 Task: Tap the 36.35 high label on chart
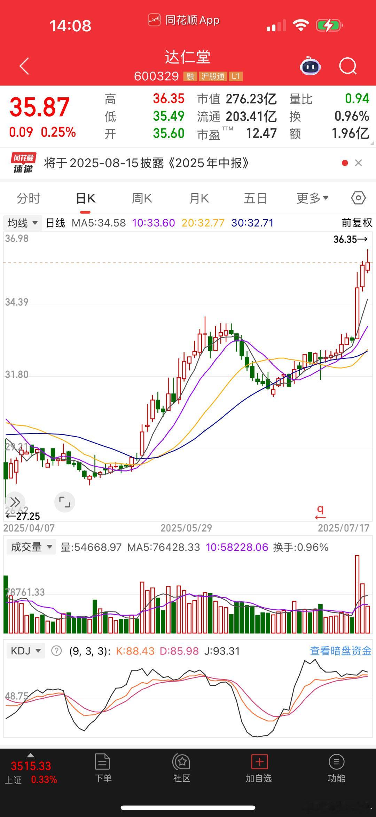point(350,239)
